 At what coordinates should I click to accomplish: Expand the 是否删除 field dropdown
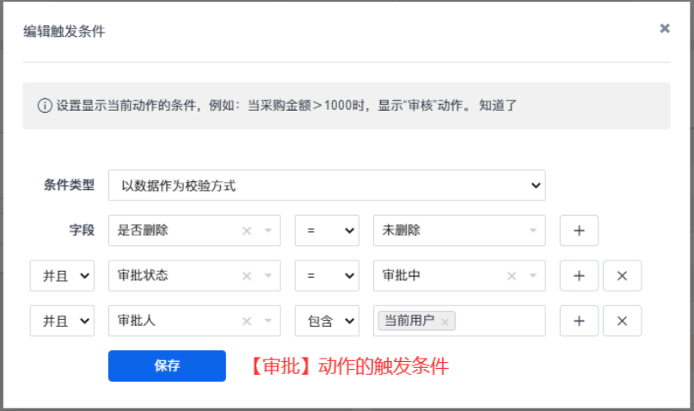[267, 230]
